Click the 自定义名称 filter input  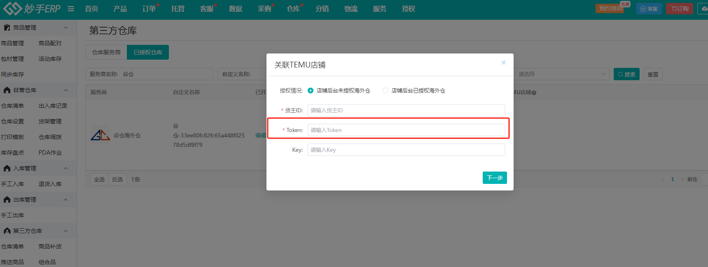click(x=242, y=74)
